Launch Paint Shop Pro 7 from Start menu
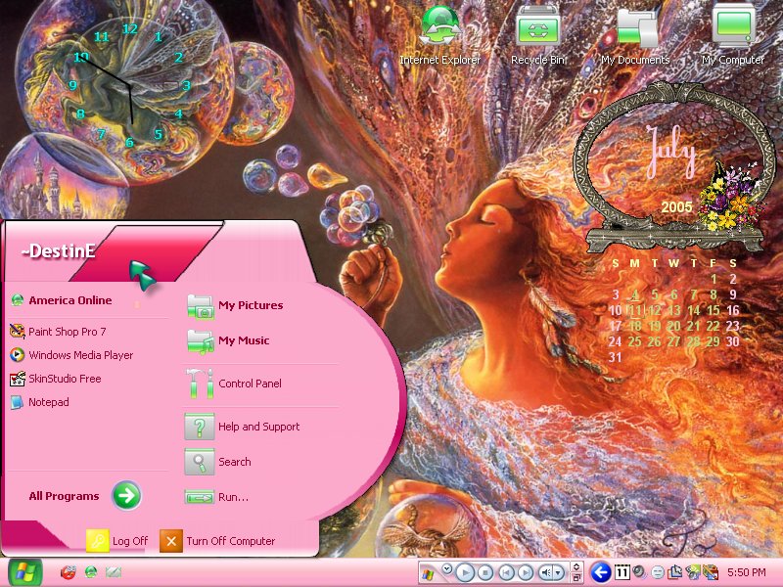Viewport: 783px width, 587px height. (58, 332)
